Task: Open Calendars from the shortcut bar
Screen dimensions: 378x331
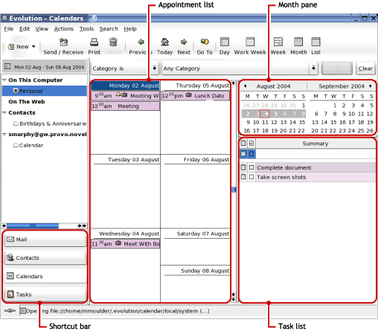Action: point(45,276)
